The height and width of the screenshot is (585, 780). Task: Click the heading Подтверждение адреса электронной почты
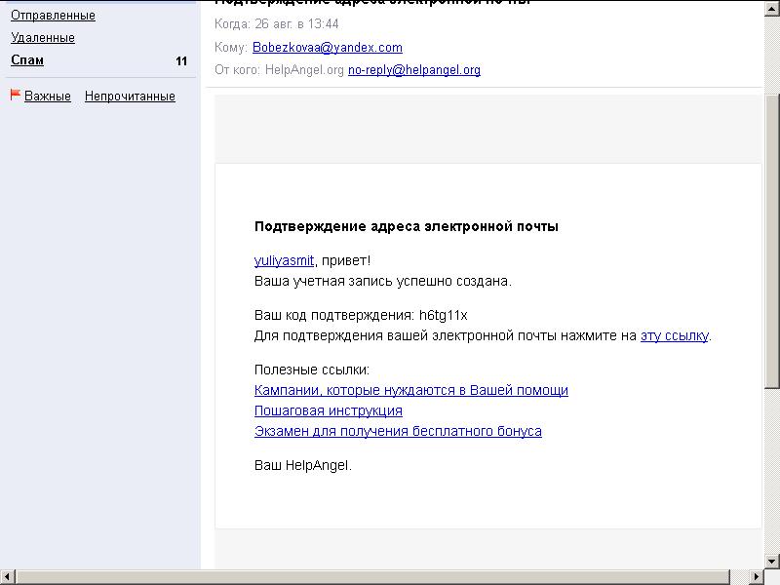coord(406,227)
